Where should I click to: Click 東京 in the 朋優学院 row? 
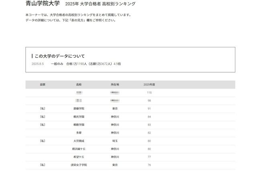click(115, 109)
